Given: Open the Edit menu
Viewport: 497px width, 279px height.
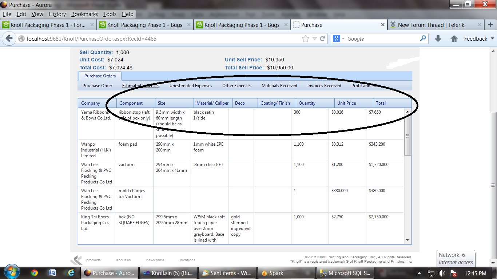Looking at the screenshot, I should pos(21,14).
